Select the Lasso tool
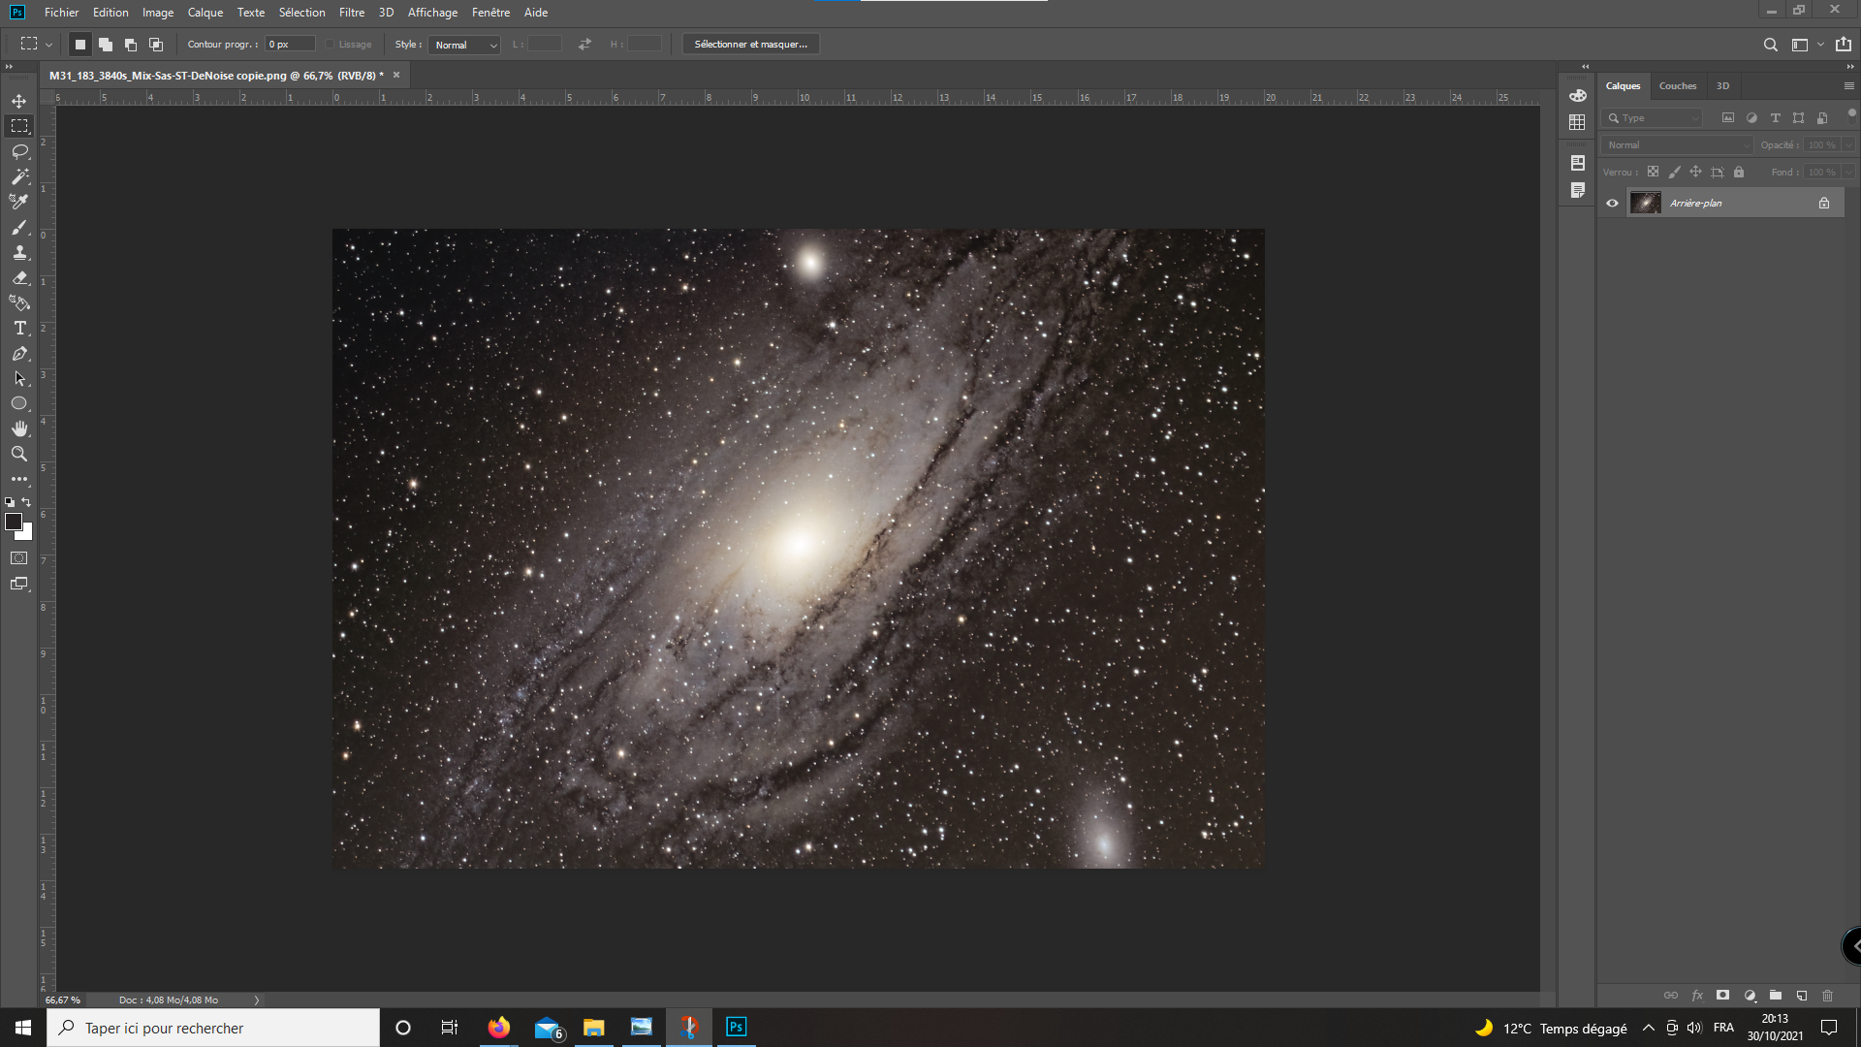This screenshot has width=1861, height=1047. tap(19, 151)
